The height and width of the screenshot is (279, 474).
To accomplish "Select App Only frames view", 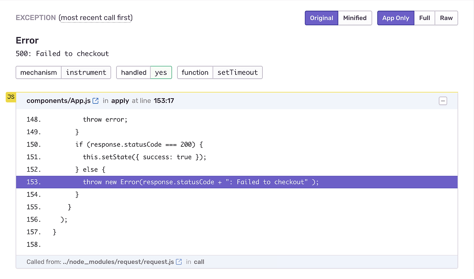I will tap(395, 18).
